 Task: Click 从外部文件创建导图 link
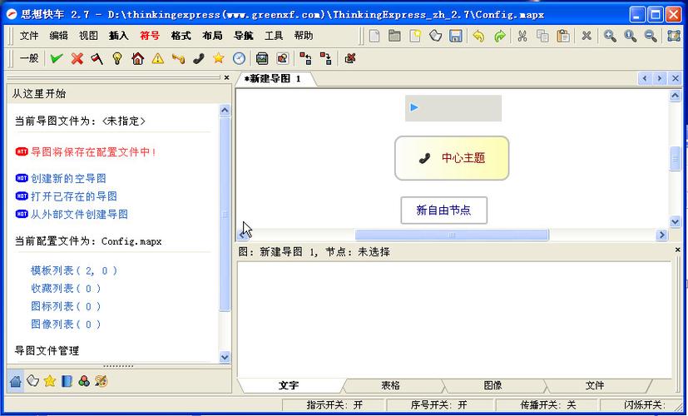click(x=79, y=215)
